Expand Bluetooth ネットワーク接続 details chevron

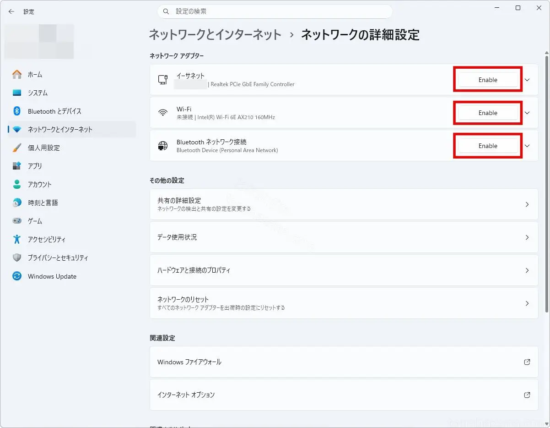coord(527,146)
